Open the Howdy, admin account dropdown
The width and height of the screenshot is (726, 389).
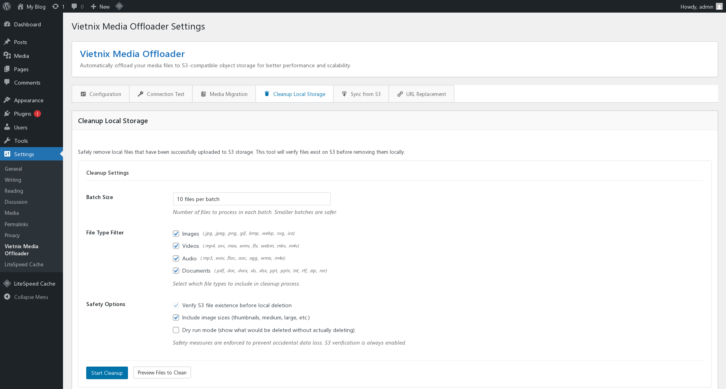(696, 6)
